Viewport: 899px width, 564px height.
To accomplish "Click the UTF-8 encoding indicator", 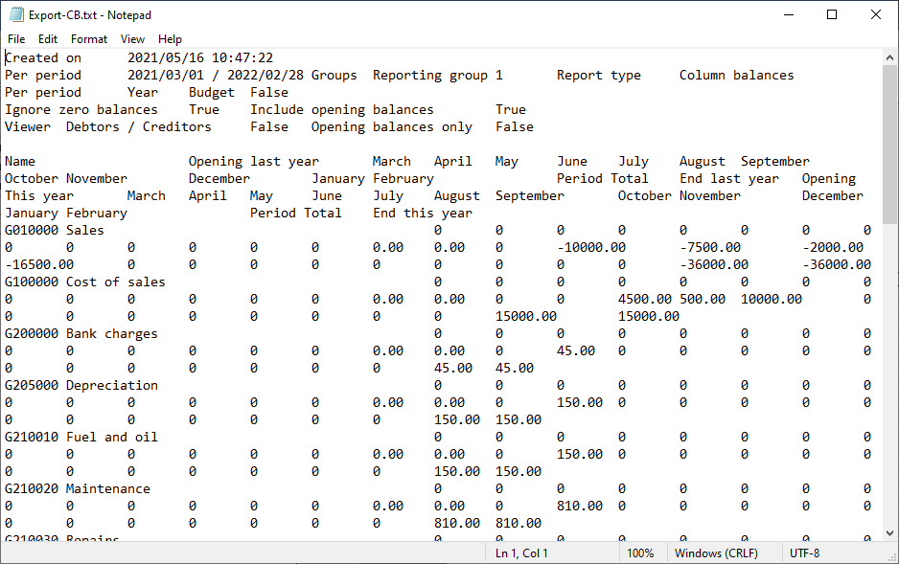I will click(805, 553).
